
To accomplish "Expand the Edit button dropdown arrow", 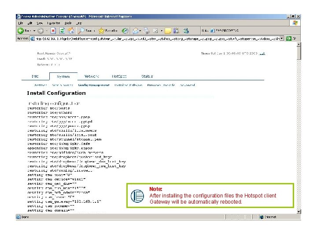I will [162, 31].
